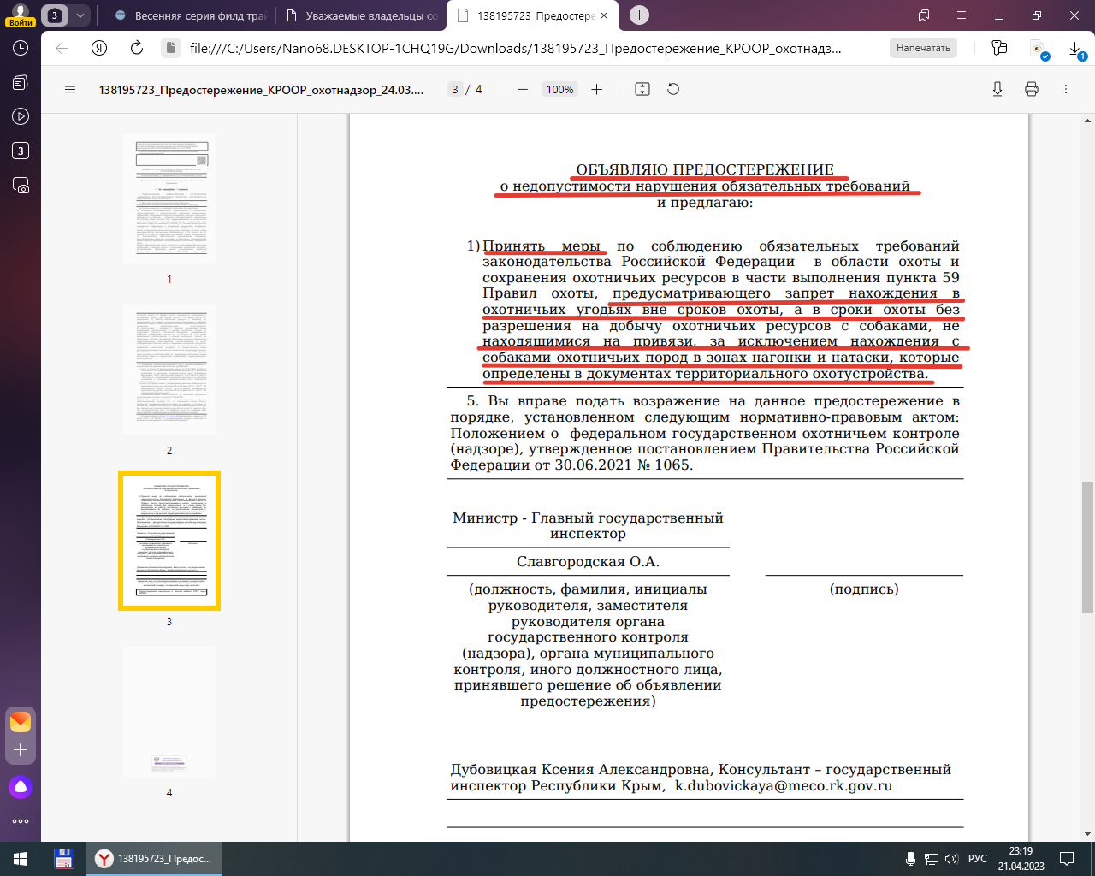Print the PDF document
The width and height of the screenshot is (1095, 876).
coord(1032,90)
